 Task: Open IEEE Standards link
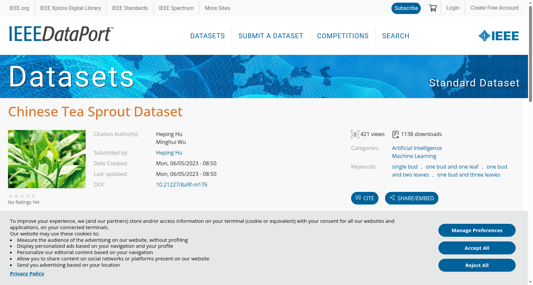(130, 8)
